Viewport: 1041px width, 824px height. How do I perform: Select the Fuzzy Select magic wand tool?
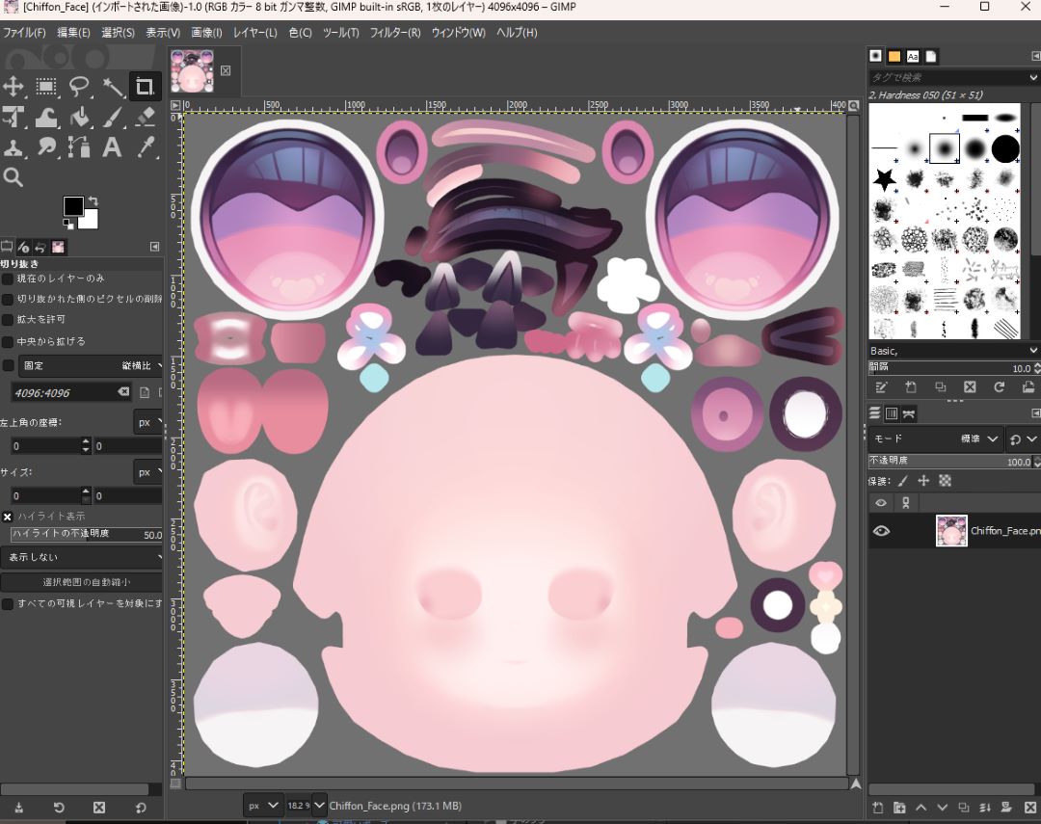click(112, 87)
